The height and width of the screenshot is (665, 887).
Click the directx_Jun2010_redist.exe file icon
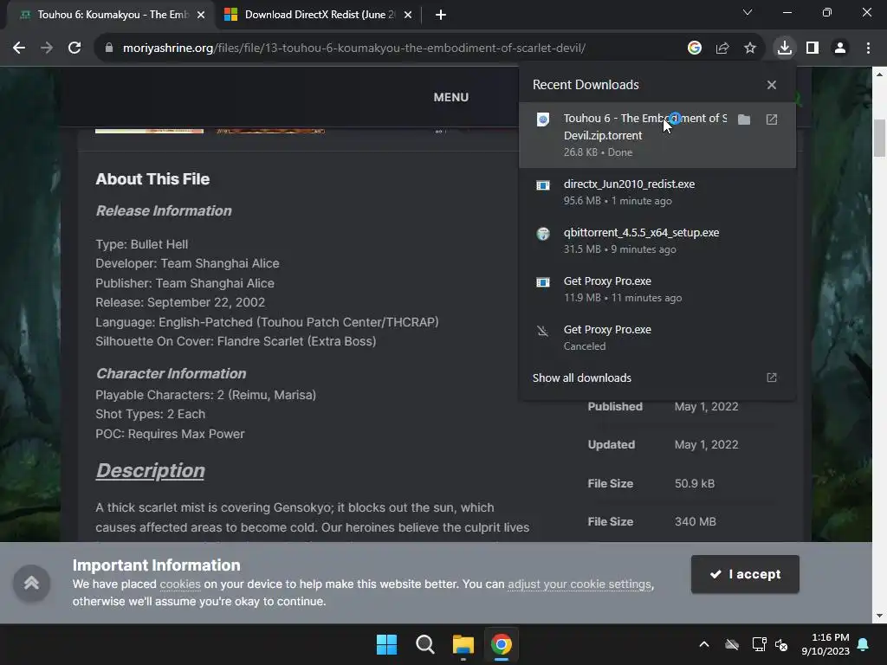[543, 185]
